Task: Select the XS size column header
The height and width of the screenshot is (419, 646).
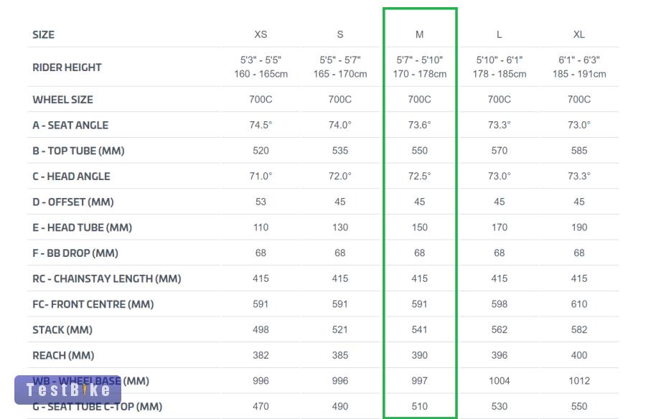Action: point(261,34)
